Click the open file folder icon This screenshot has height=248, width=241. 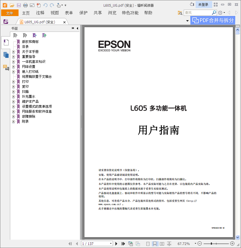[x=12, y=5]
